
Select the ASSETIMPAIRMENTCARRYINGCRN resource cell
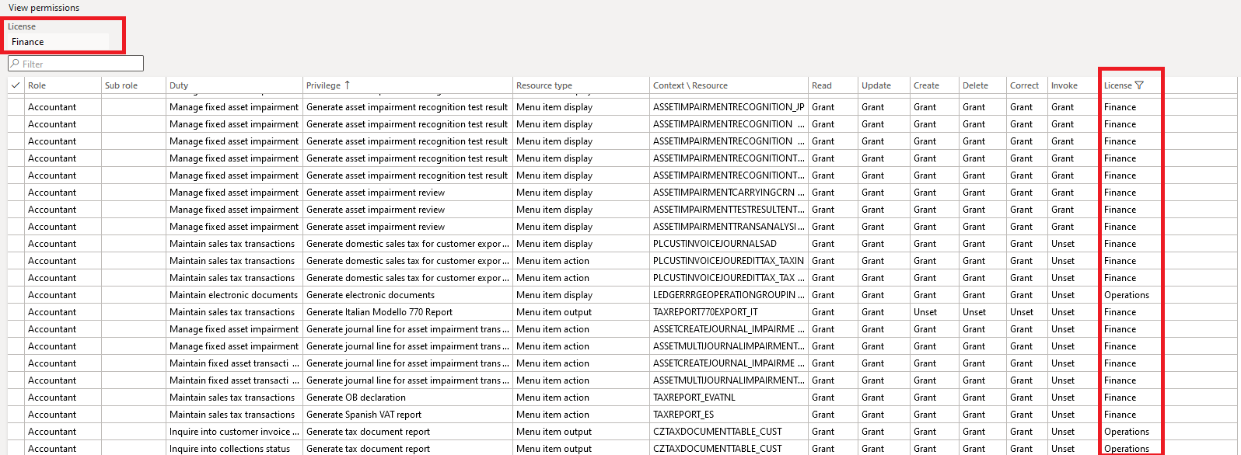[729, 193]
